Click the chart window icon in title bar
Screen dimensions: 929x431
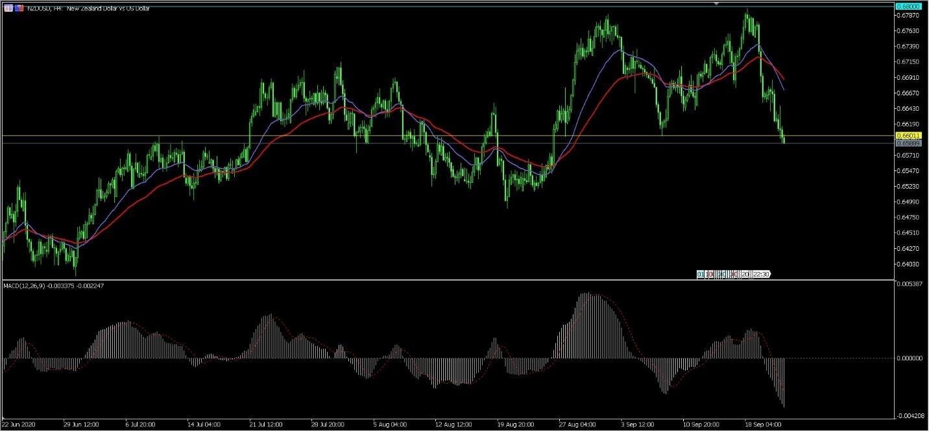pos(8,8)
